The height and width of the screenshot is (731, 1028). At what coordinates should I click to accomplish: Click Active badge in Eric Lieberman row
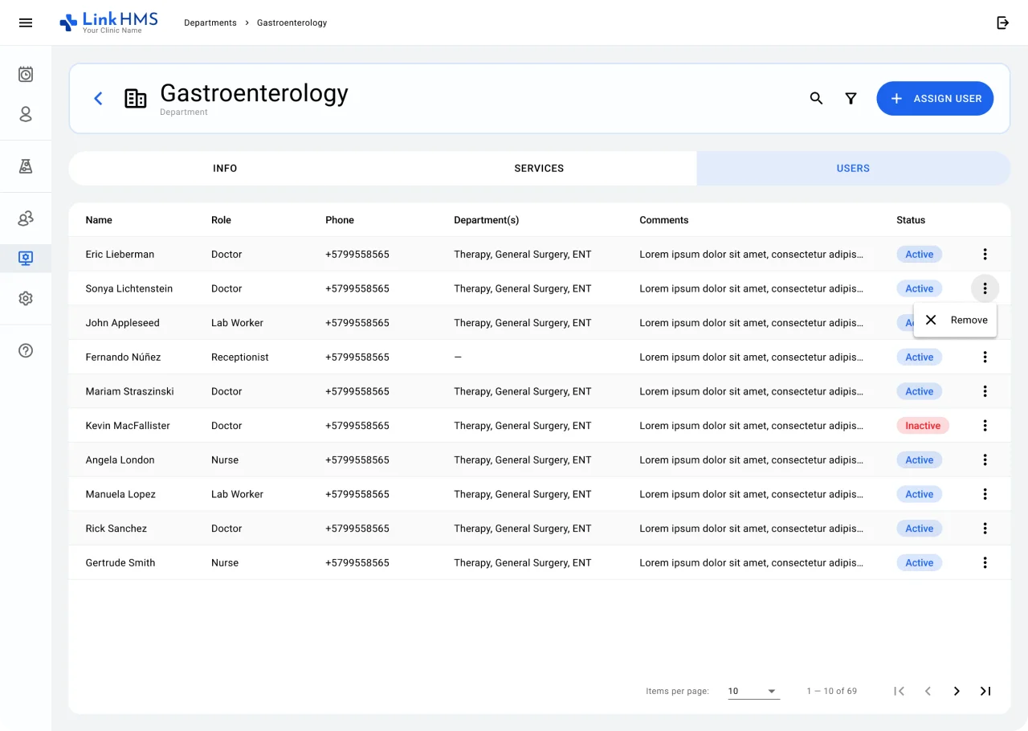point(920,254)
